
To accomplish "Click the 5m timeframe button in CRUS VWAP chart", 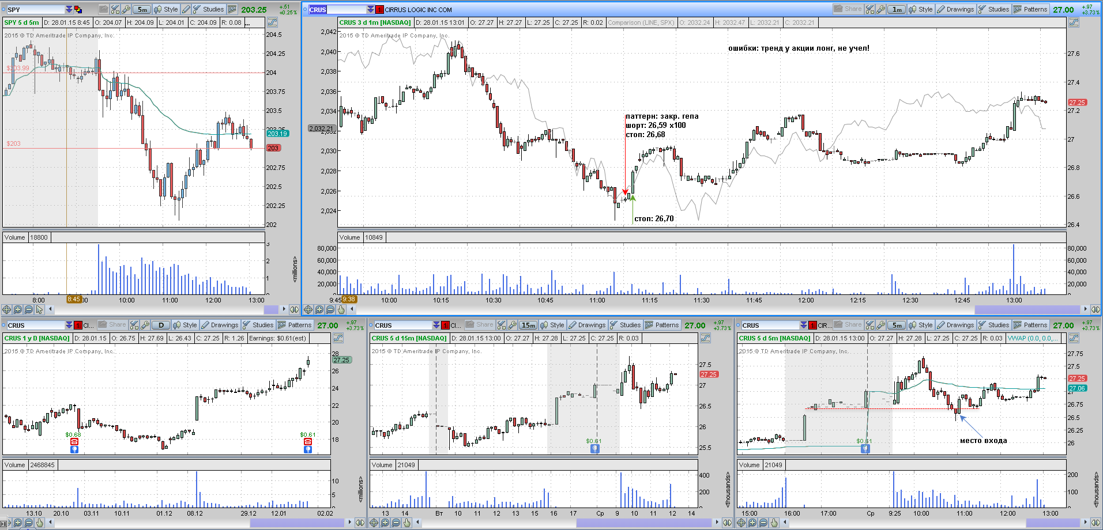I will point(897,325).
